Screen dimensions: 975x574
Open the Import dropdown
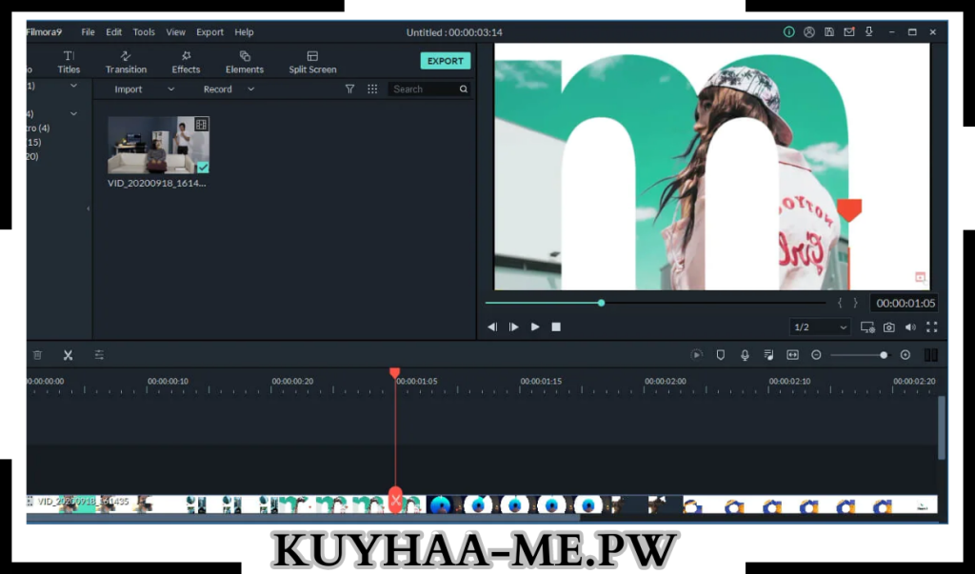tap(145, 89)
